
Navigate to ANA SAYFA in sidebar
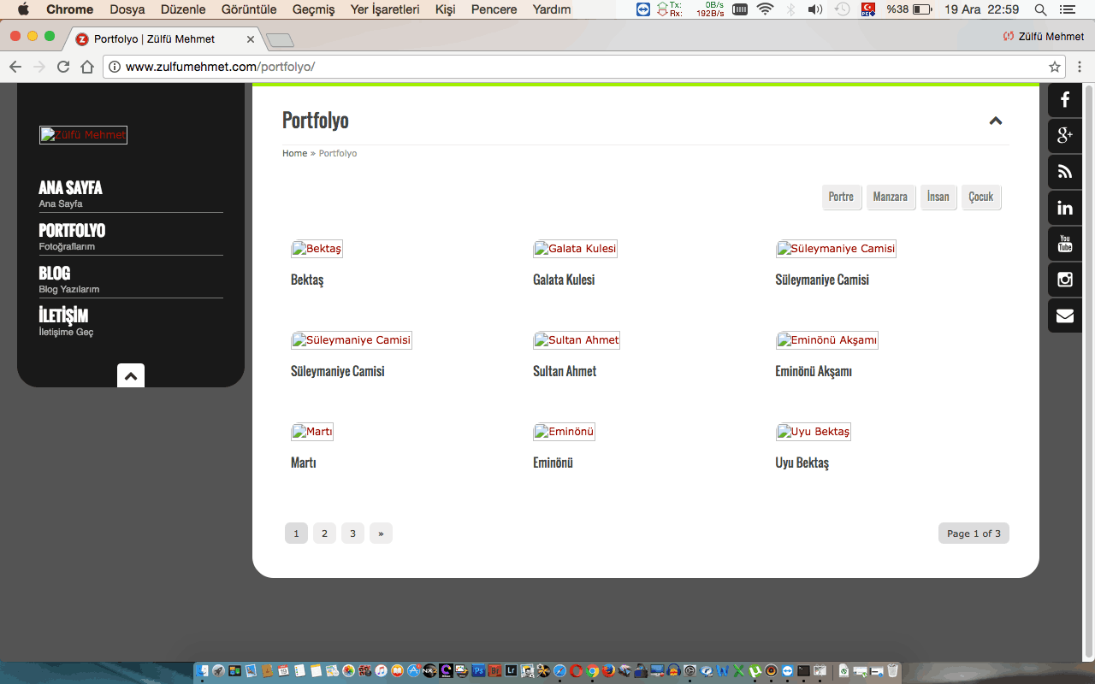[x=70, y=187]
